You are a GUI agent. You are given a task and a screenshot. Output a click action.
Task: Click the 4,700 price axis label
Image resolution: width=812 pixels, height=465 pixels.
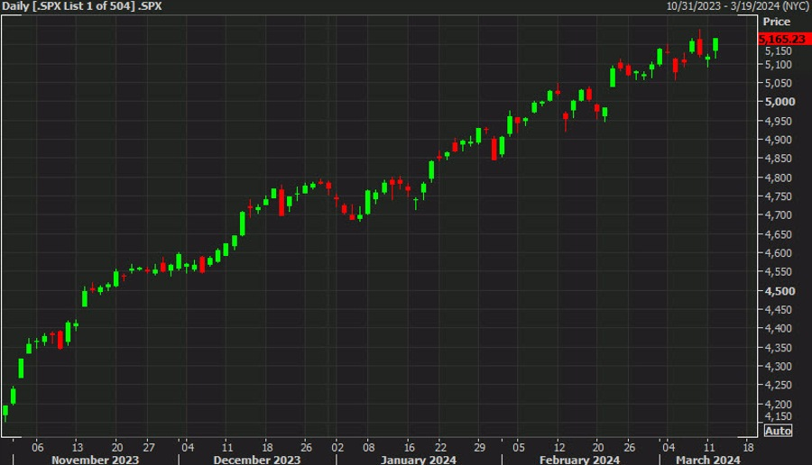coord(779,214)
